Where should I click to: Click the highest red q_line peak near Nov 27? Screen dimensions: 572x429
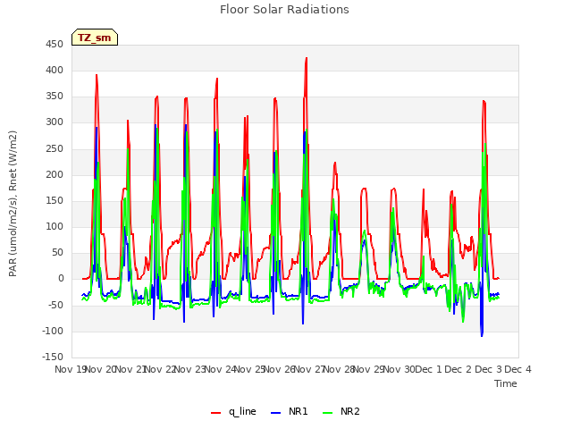pos(307,58)
